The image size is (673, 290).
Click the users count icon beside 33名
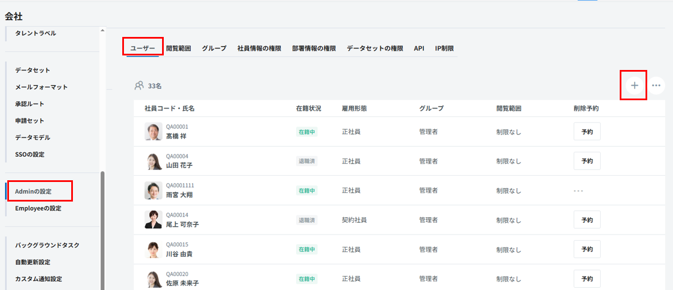tap(139, 86)
